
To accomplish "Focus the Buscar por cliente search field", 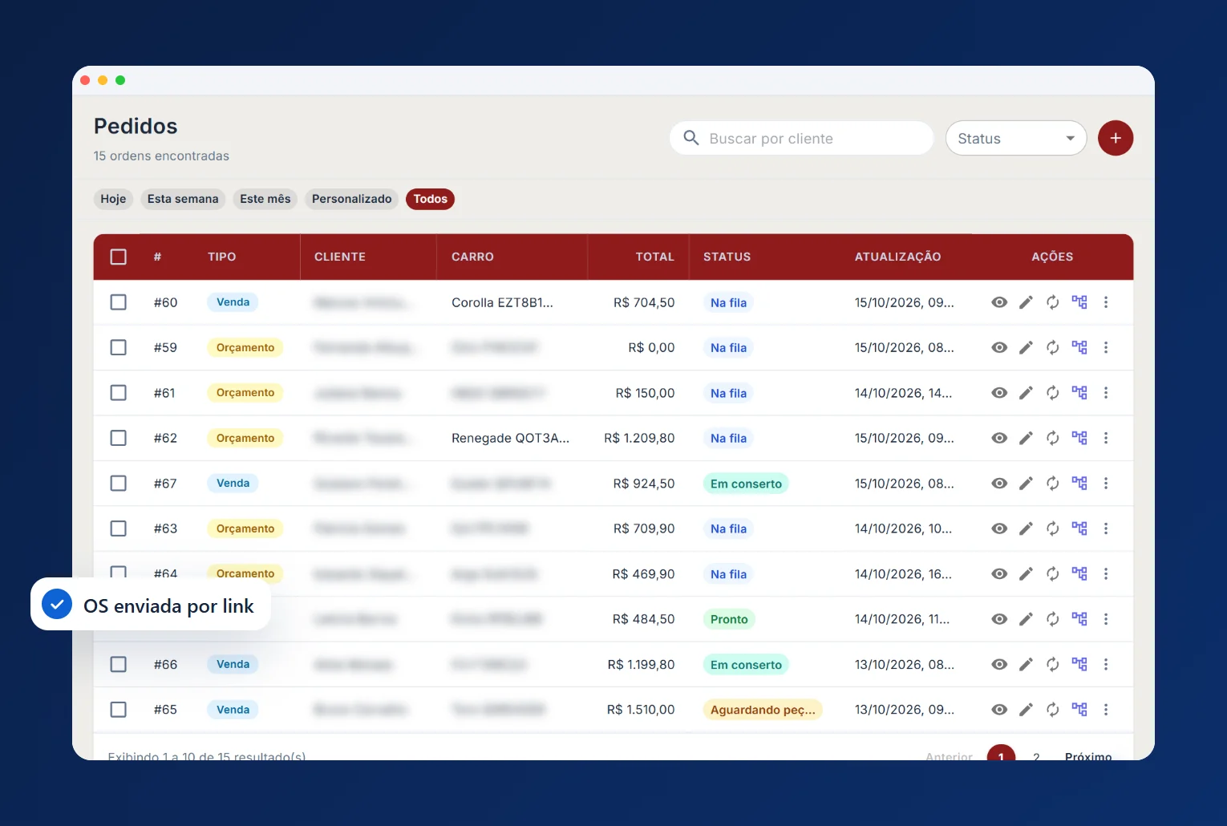I will click(x=802, y=138).
